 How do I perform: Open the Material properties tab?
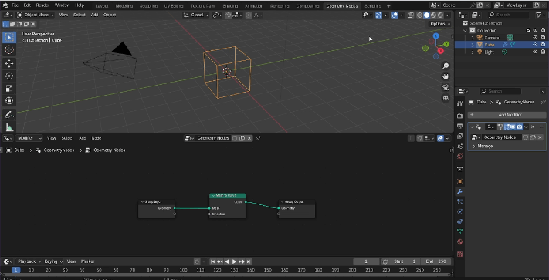(459, 242)
